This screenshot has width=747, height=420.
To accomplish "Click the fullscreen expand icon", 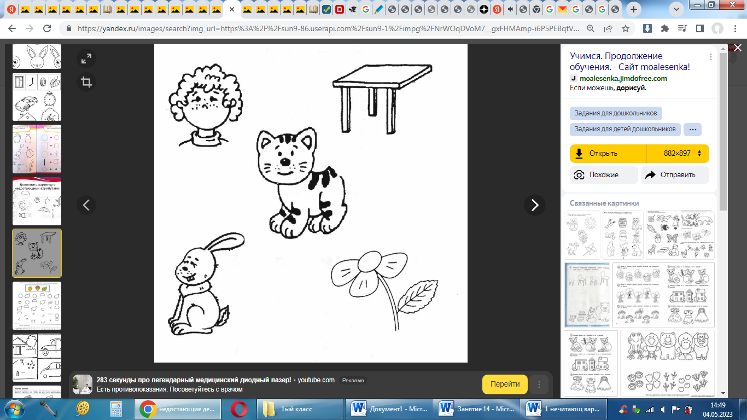I will tap(86, 59).
